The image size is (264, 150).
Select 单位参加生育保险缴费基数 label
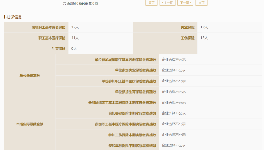[135, 92]
